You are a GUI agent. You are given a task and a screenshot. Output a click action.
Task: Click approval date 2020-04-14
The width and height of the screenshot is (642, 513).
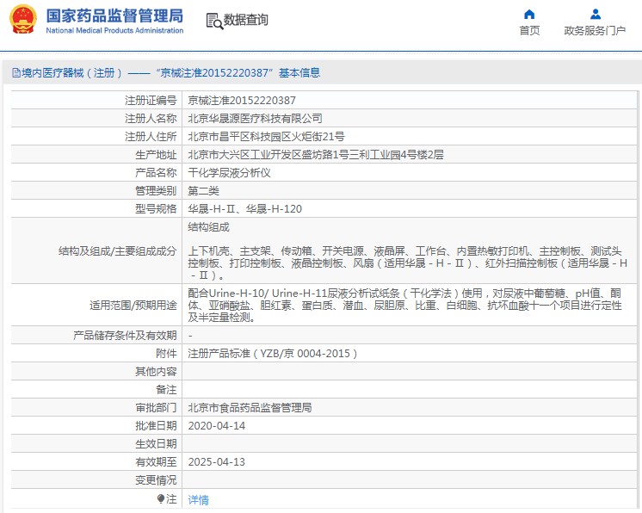pos(216,426)
